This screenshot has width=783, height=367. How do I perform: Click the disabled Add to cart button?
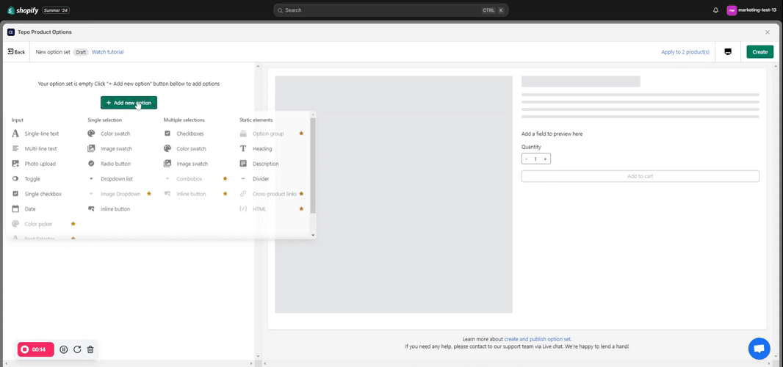[x=641, y=176]
